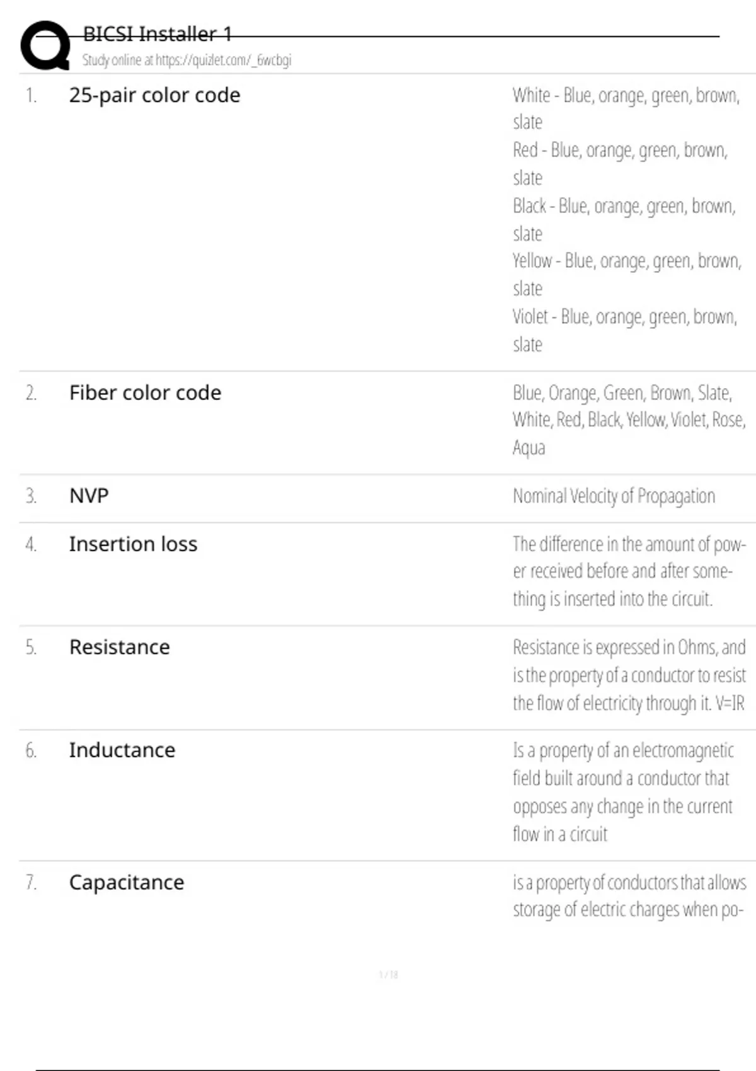Screen dimensions: 756x1071
Task: Click the insertion loss definition text
Action: (x=628, y=571)
